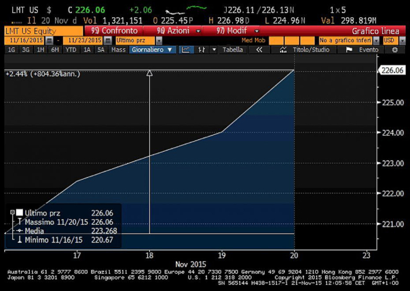The width and height of the screenshot is (410, 291).
Task: Click the Evento flag icon
Action: pyautogui.click(x=349, y=50)
